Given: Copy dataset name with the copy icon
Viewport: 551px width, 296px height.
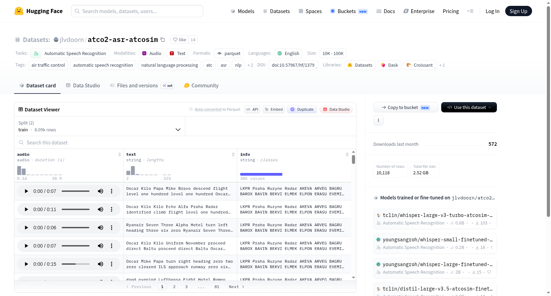Looking at the screenshot, I should pyautogui.click(x=163, y=40).
